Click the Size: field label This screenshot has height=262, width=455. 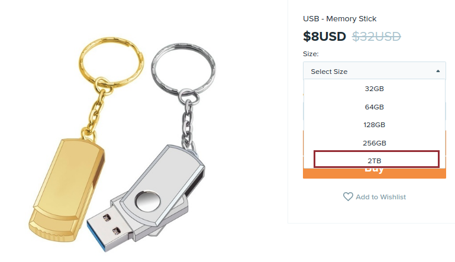click(x=311, y=54)
